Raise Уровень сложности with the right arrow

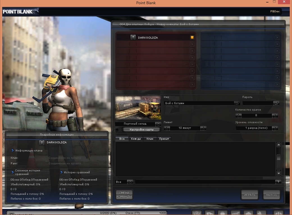pos(275,128)
